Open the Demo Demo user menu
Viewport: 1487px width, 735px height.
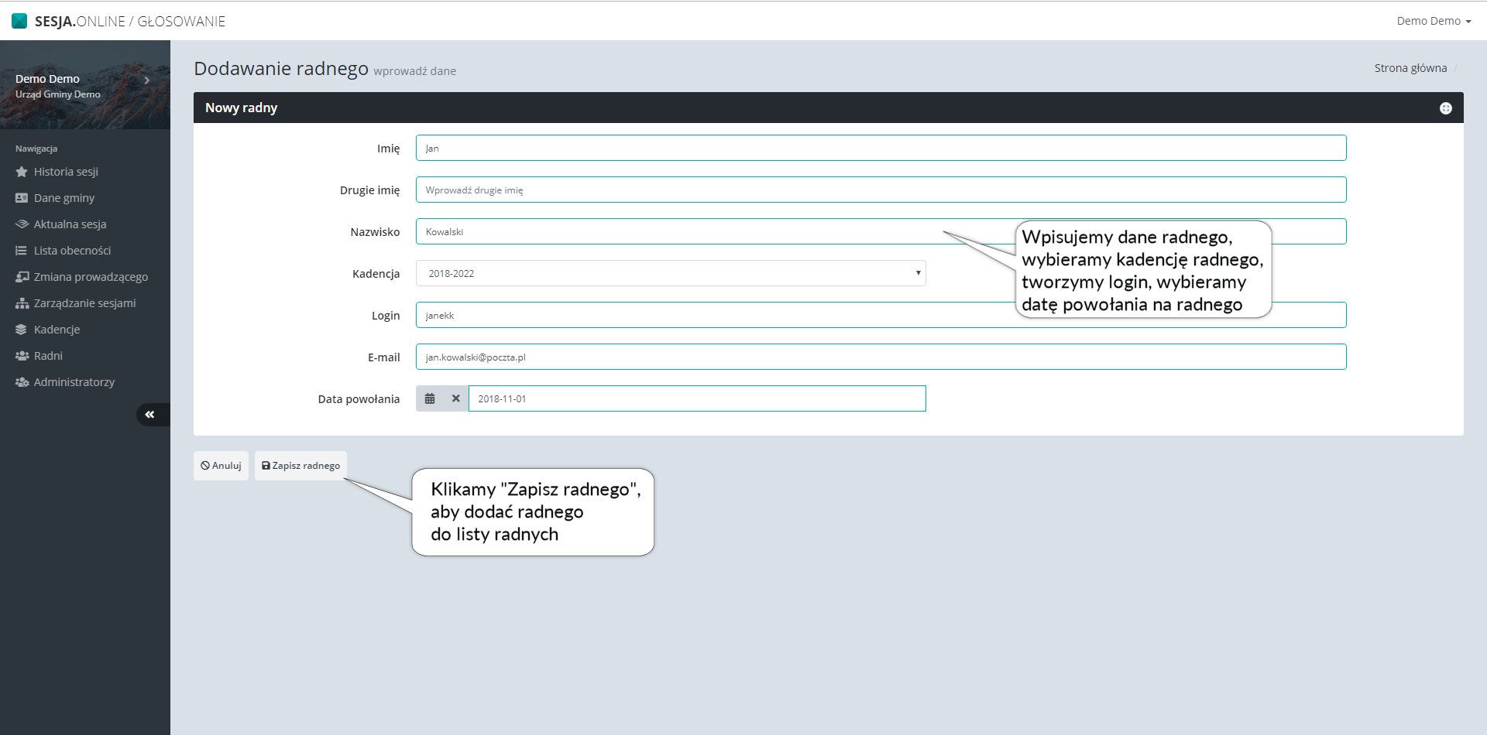pos(1433,21)
